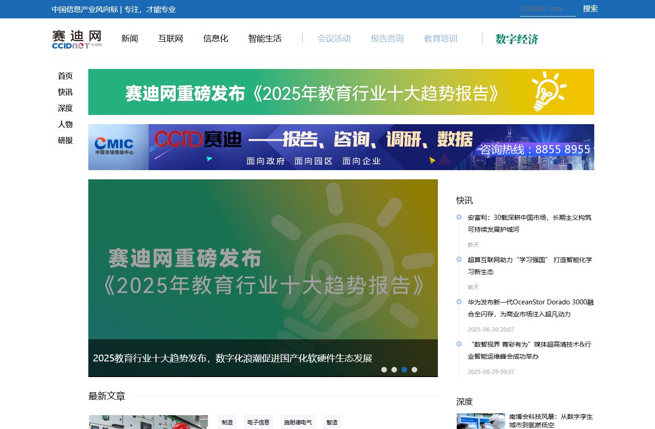Open the CMIC CCID赛迪 consulting banner ad
The image size is (655, 429).
(x=341, y=147)
